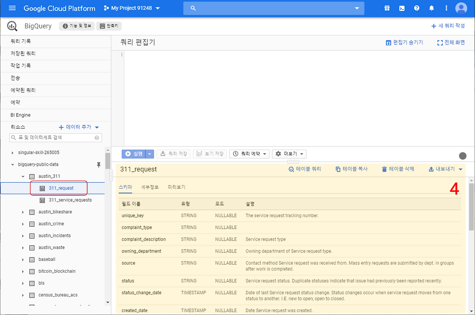Click inside the dataset search field
This screenshot has height=315, width=475.
coord(56,137)
